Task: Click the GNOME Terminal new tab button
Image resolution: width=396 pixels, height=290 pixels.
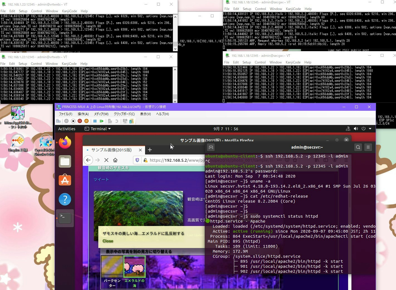Action: click(211, 147)
